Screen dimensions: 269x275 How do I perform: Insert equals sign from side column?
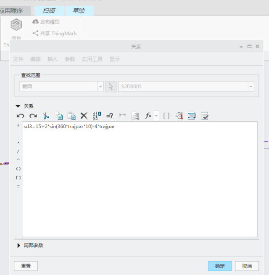click(18, 186)
